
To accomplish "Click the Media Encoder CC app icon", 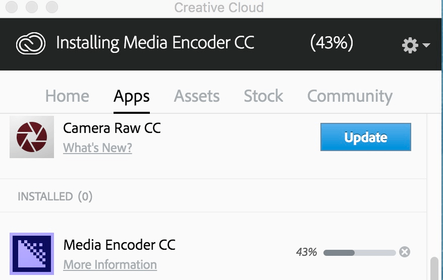I will coord(32,253).
